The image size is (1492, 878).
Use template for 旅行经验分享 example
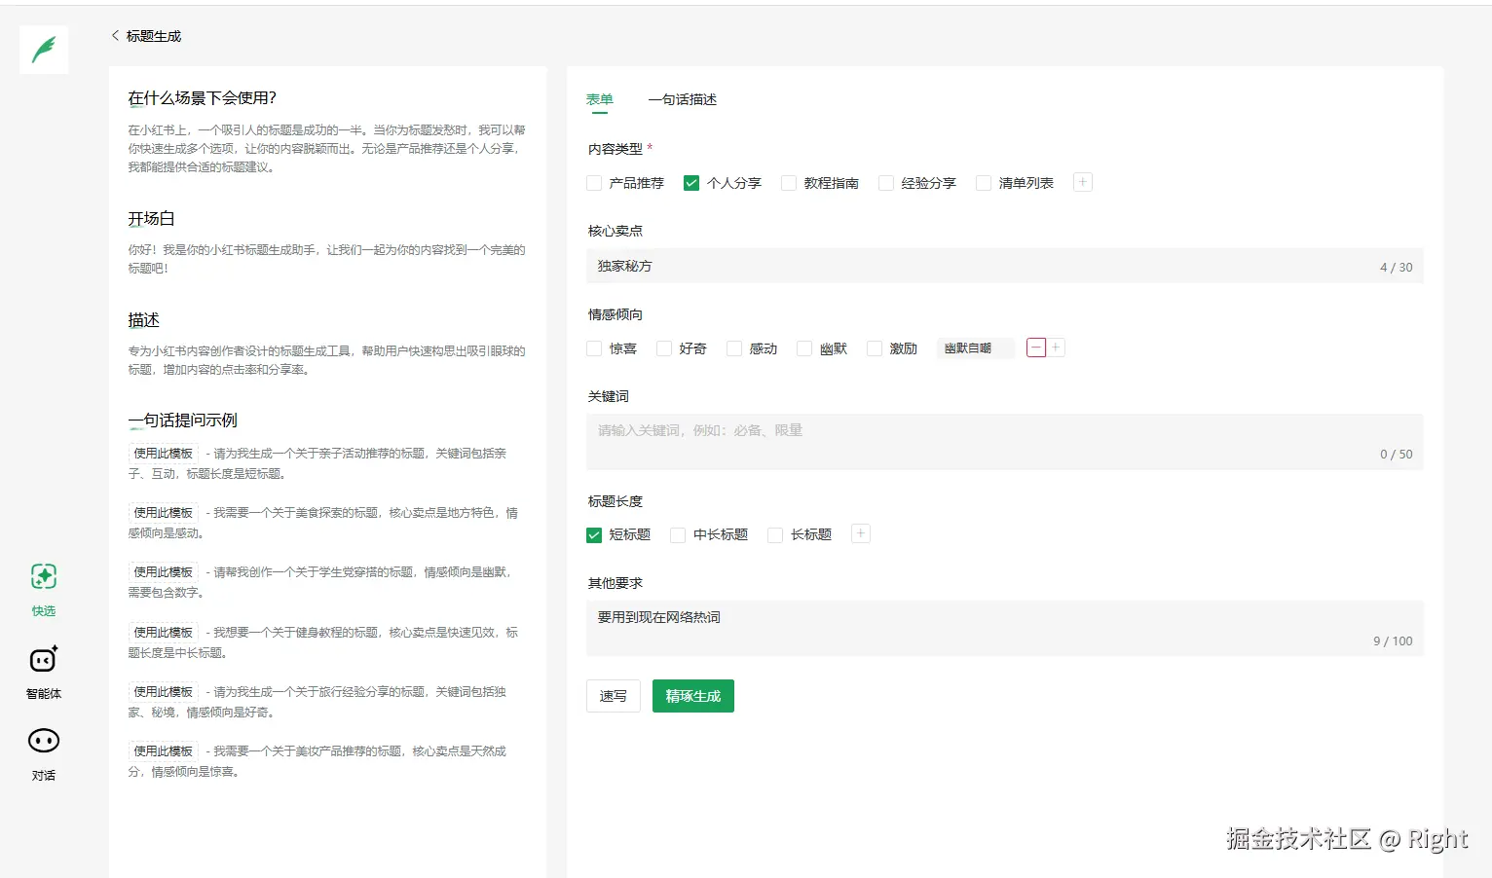(164, 691)
